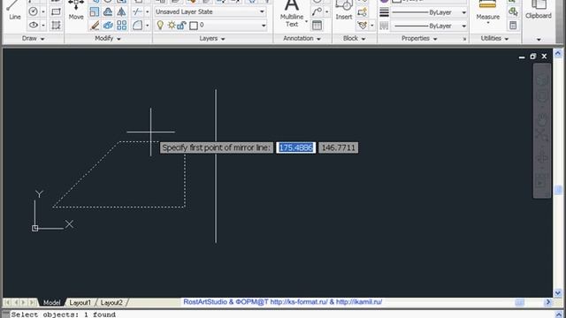Click the ellipse draw tool icon

34,25
